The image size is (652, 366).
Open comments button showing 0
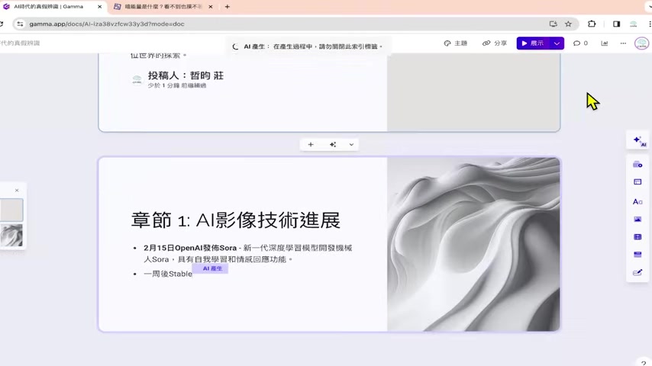580,43
